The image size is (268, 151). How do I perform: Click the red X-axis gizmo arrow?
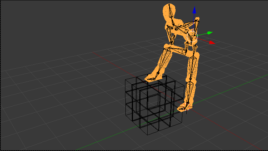tap(211, 43)
